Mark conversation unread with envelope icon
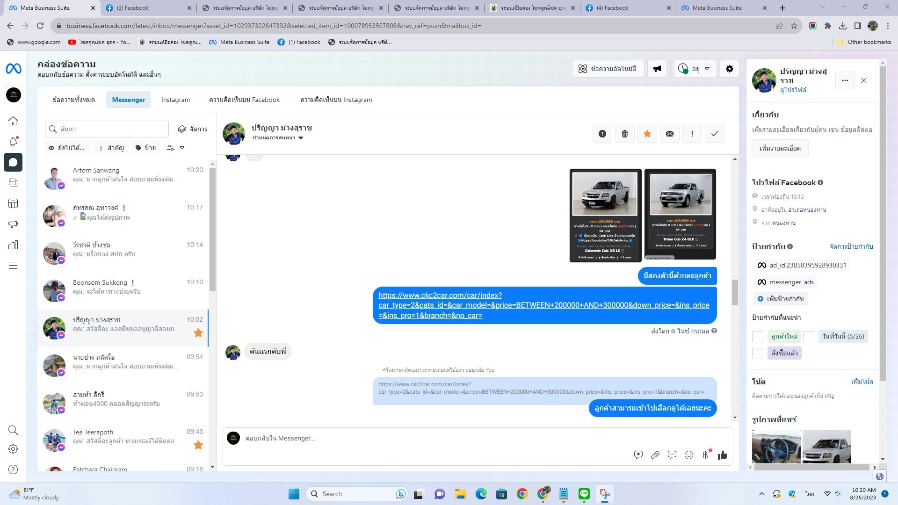Viewport: 898px width, 505px height. pyautogui.click(x=669, y=134)
